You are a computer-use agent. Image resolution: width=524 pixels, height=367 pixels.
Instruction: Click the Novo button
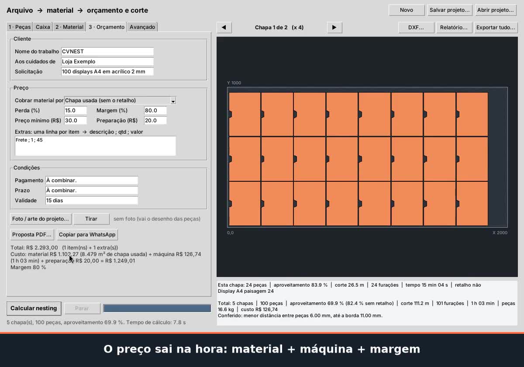tap(407, 10)
